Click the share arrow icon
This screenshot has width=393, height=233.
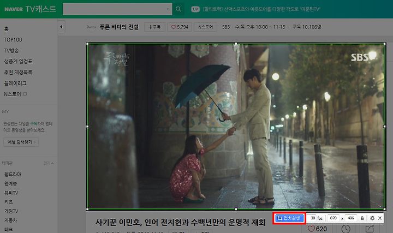(x=370, y=229)
